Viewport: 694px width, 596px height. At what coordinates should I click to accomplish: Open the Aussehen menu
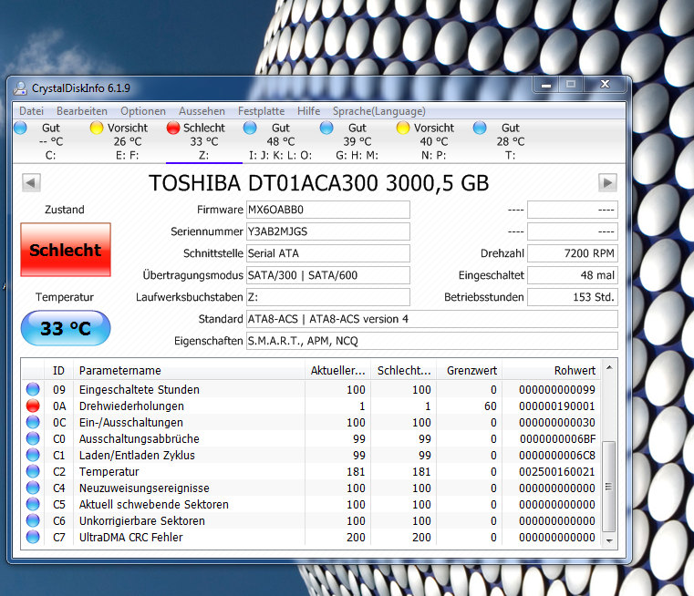coord(202,111)
